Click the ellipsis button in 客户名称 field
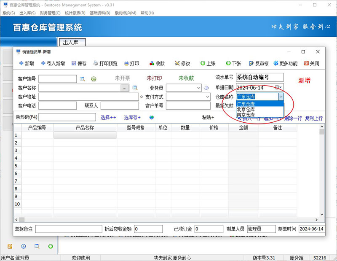Image resolution: width=337 pixels, height=261 pixels. tap(125, 88)
